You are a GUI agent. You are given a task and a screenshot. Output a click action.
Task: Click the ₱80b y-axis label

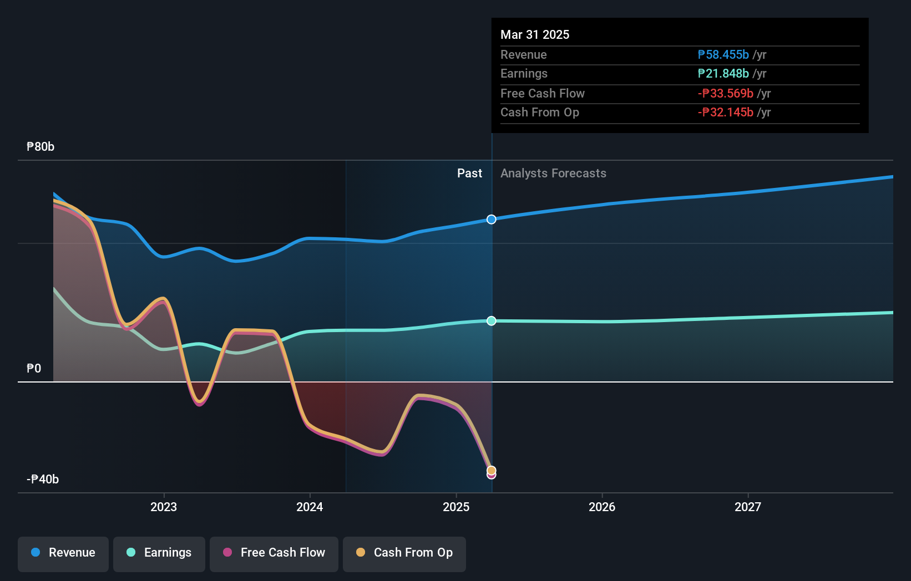pyautogui.click(x=41, y=147)
